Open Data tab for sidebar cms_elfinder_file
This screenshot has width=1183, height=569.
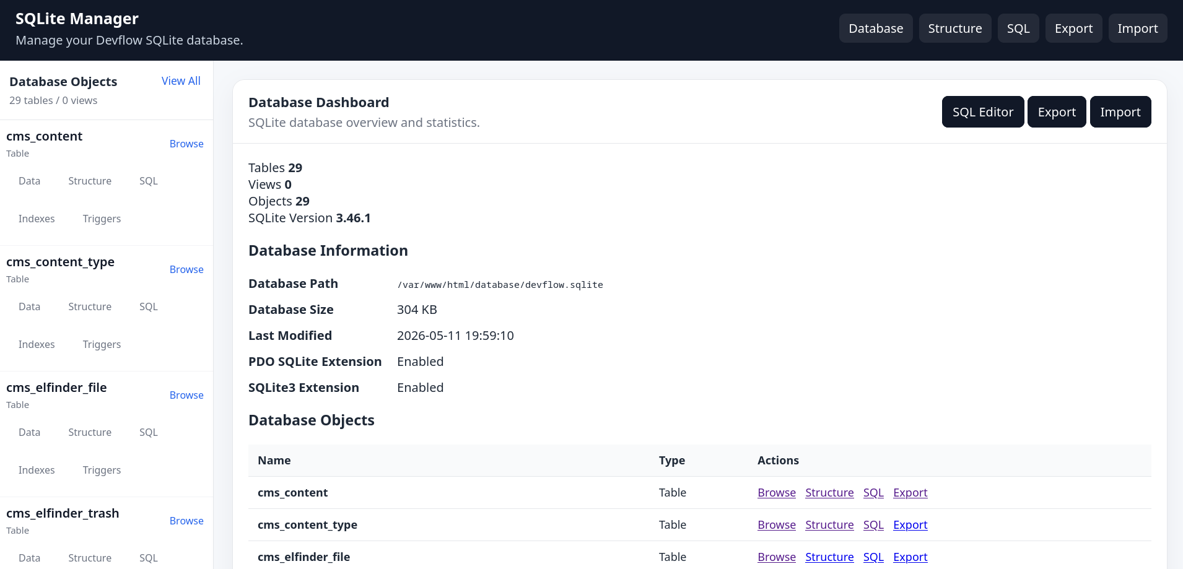(x=30, y=432)
